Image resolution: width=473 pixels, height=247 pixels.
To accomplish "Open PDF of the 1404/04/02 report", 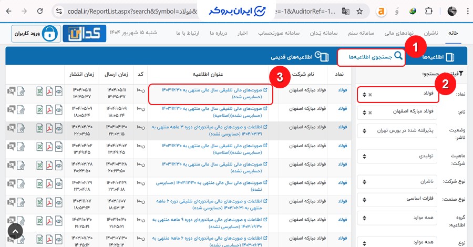I will tap(49, 147).
